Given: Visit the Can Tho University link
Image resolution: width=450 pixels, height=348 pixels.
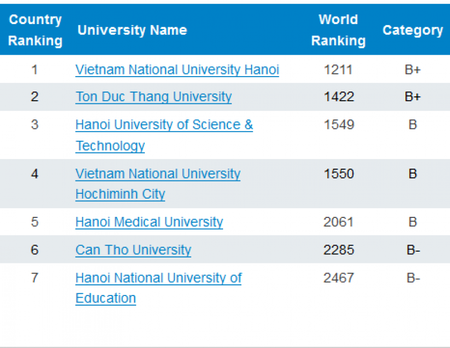Looking at the screenshot, I should (x=133, y=250).
